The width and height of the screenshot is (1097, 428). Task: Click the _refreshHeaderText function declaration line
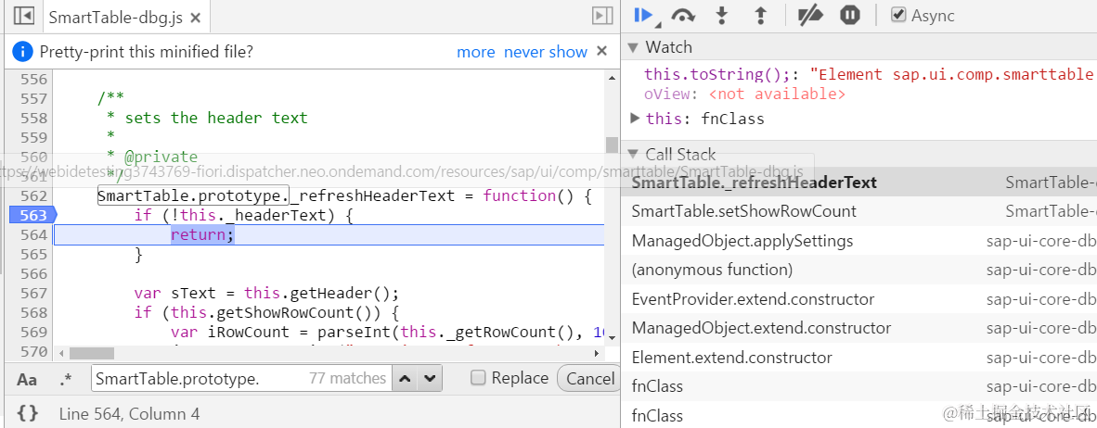345,196
